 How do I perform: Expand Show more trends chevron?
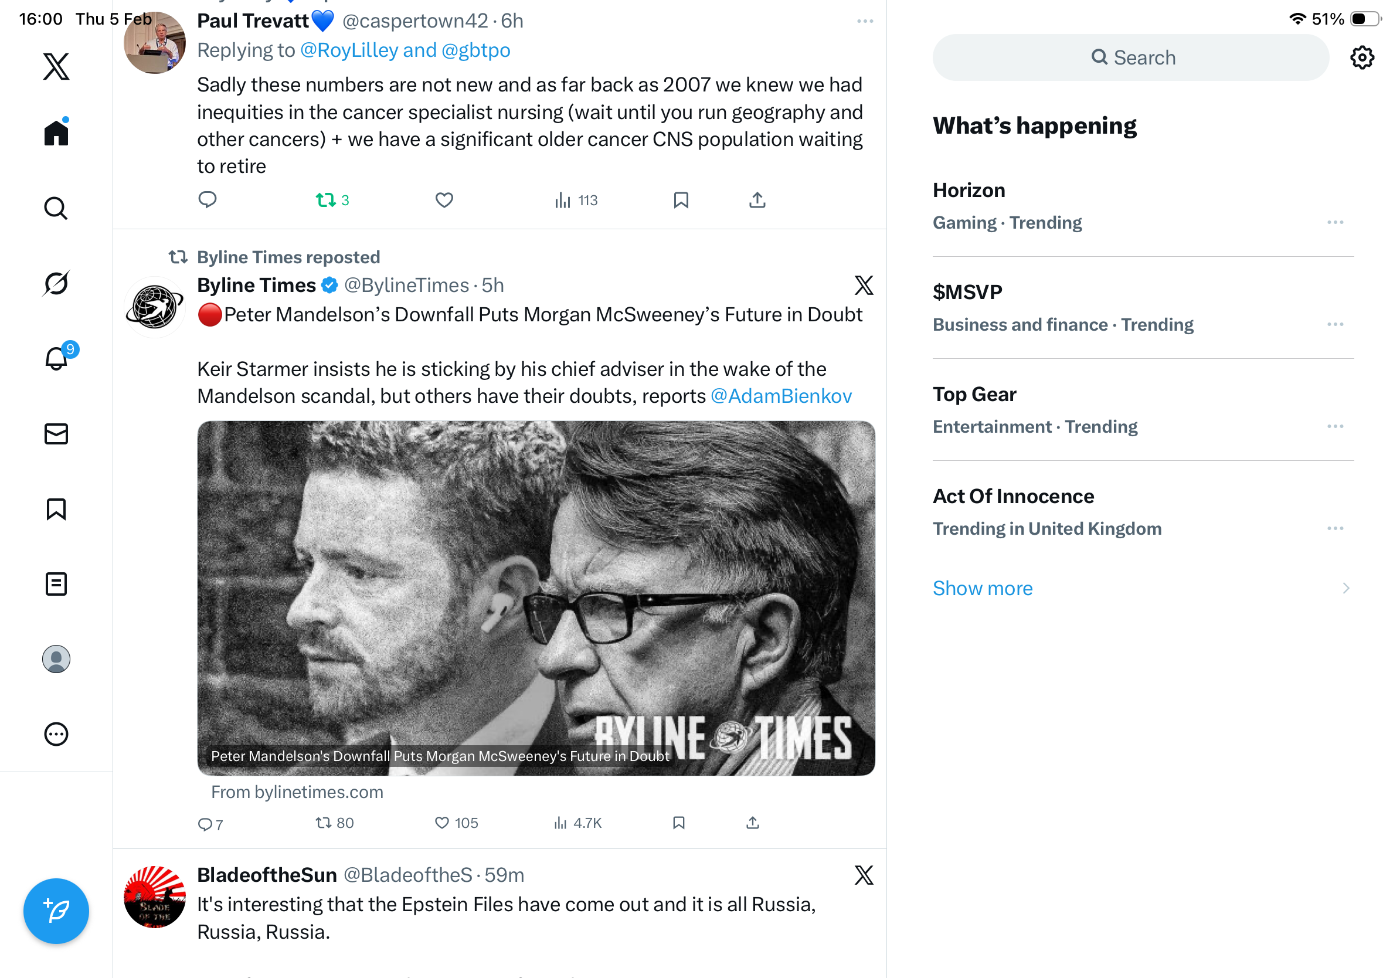coord(1345,589)
